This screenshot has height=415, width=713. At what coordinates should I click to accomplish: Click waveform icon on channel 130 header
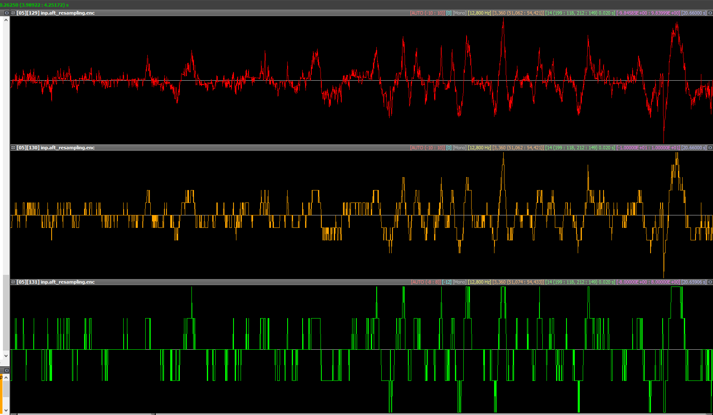(x=13, y=148)
